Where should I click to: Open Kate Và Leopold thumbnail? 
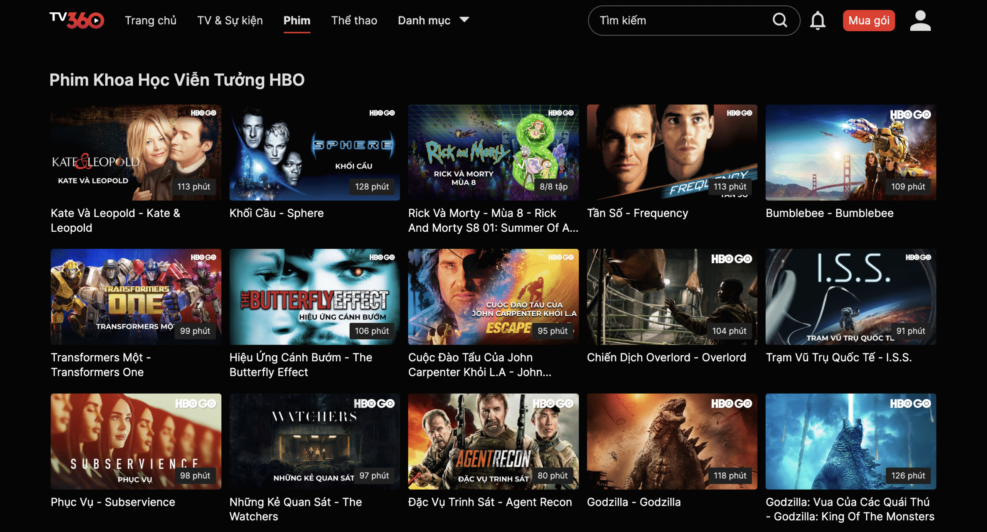(x=136, y=152)
